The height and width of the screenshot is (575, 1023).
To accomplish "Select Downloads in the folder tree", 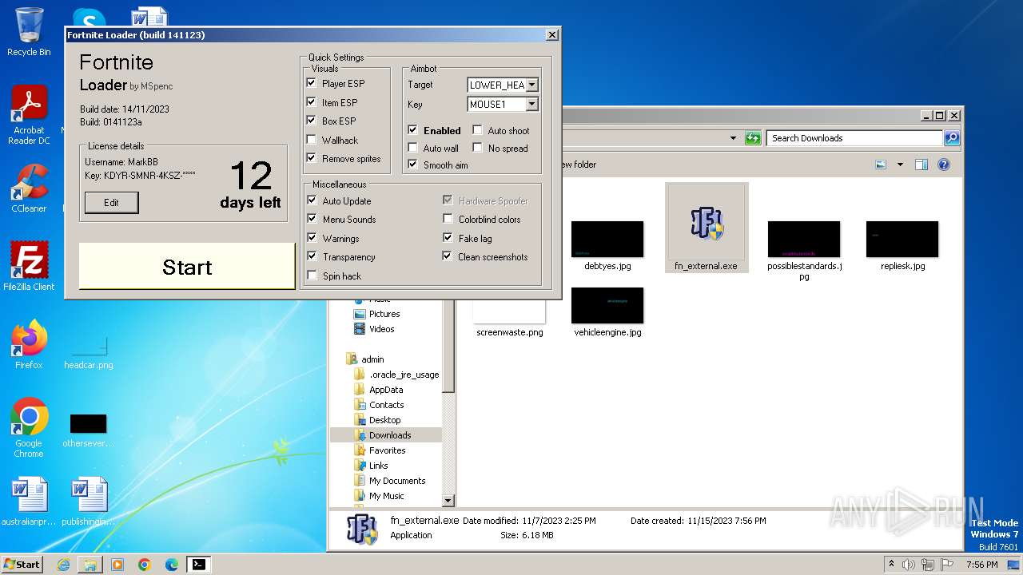I will click(x=389, y=435).
